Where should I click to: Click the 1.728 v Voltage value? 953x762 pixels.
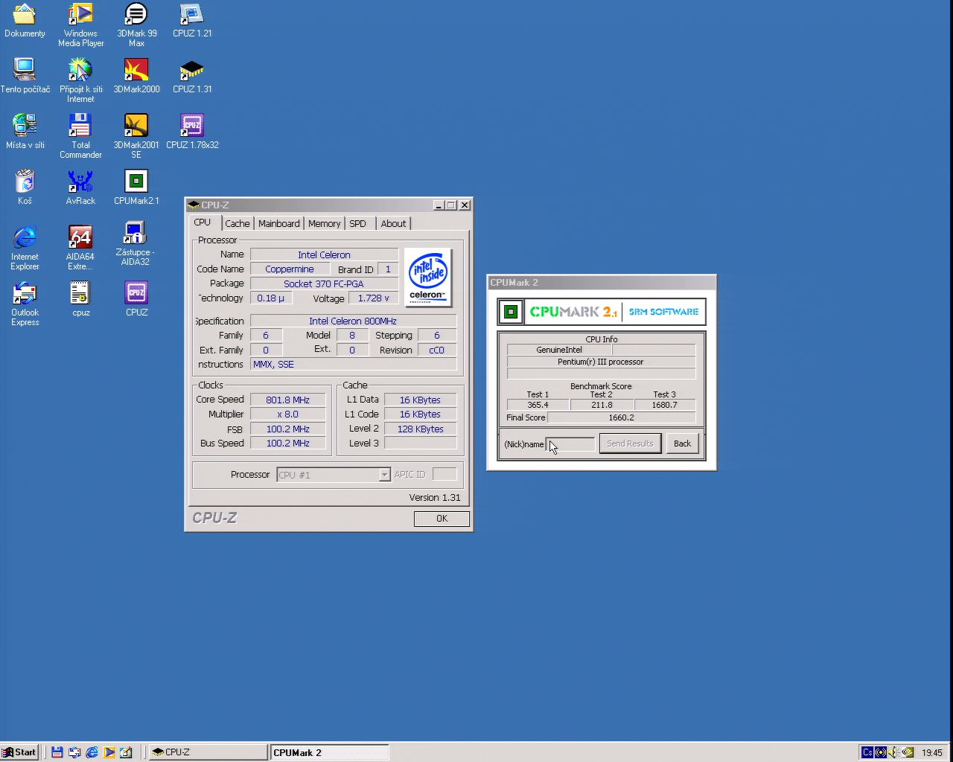pyautogui.click(x=373, y=298)
